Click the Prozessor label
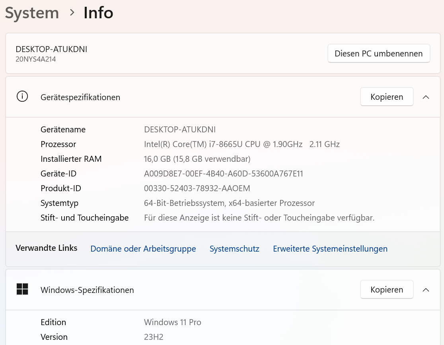 (x=58, y=144)
